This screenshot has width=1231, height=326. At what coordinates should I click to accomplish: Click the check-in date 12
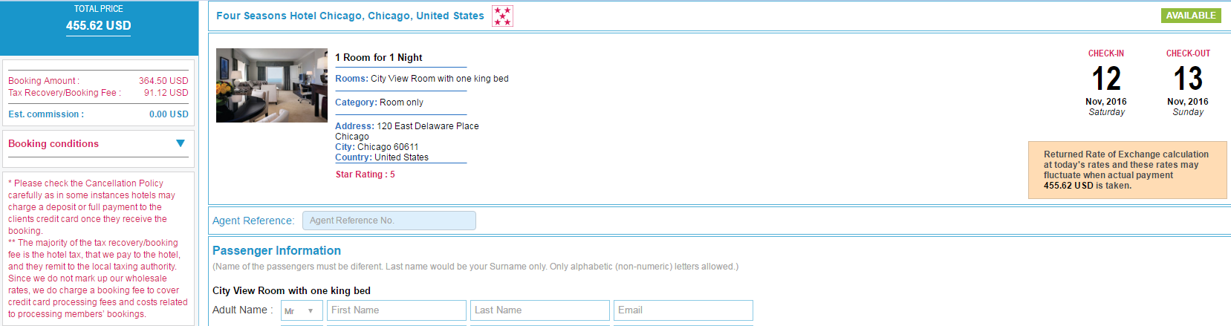(1106, 78)
